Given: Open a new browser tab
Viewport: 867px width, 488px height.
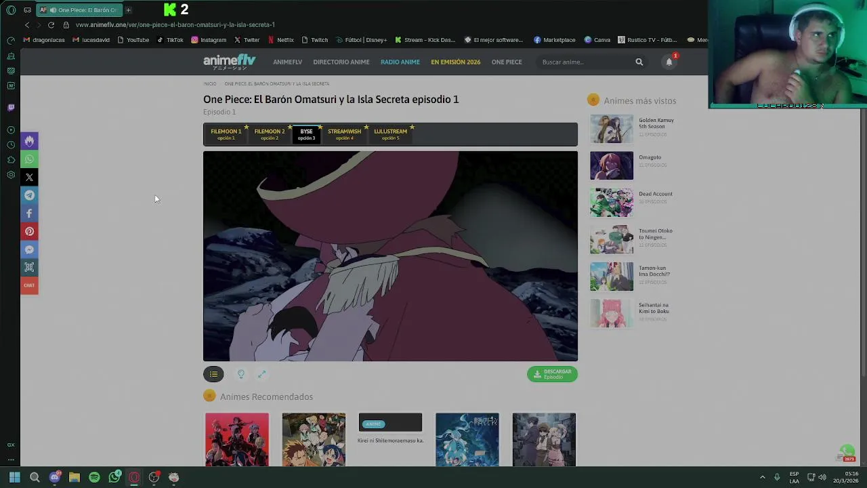Looking at the screenshot, I should (x=128, y=10).
